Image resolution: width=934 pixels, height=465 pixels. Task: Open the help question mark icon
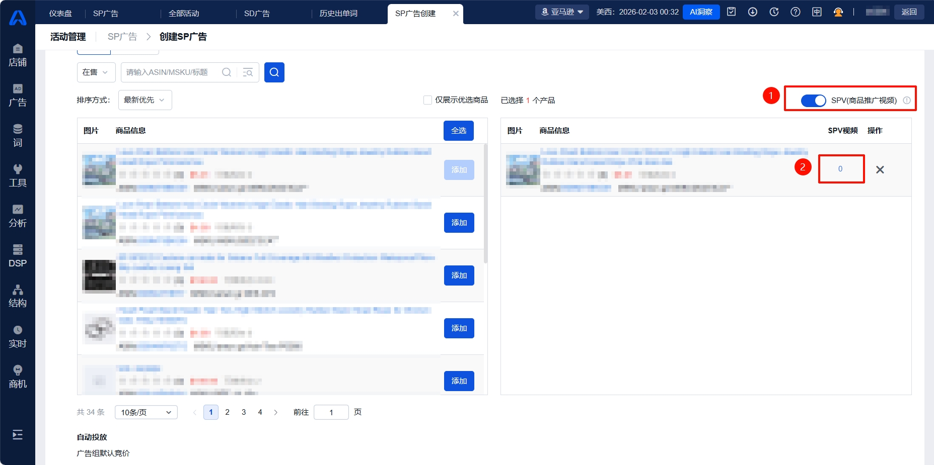click(x=796, y=12)
